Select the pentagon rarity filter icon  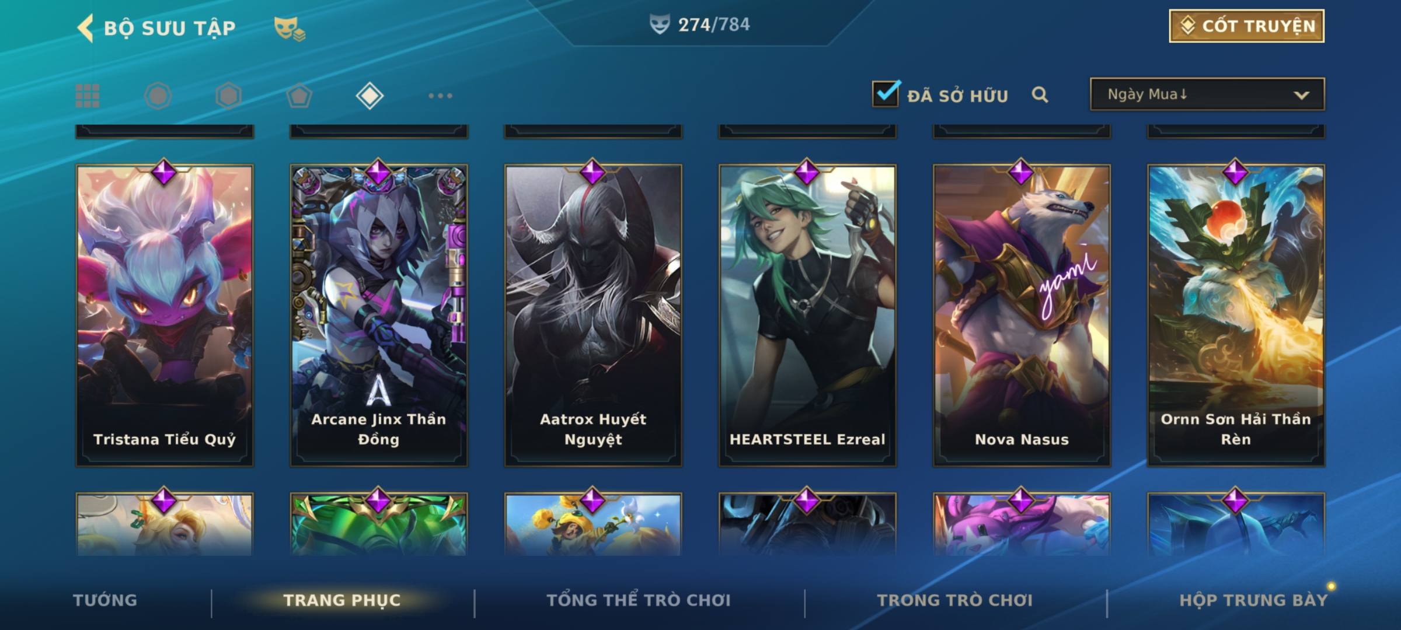click(299, 96)
